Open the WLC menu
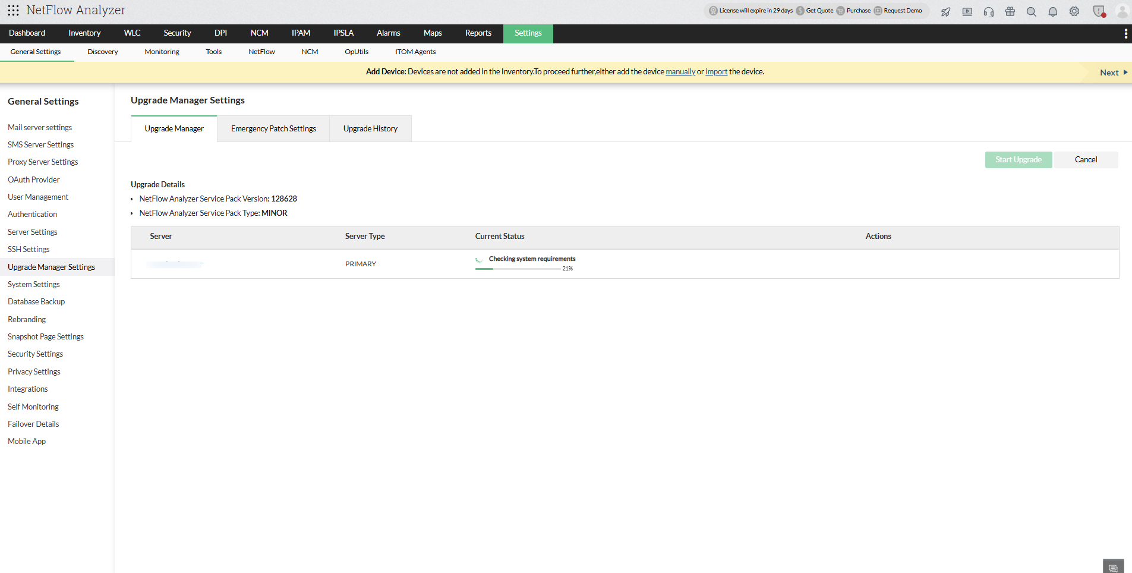Screen dimensions: 1132x573 [x=133, y=33]
